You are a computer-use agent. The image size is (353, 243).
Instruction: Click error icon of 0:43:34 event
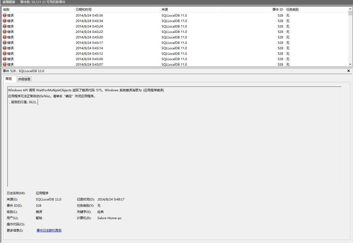click(4, 21)
